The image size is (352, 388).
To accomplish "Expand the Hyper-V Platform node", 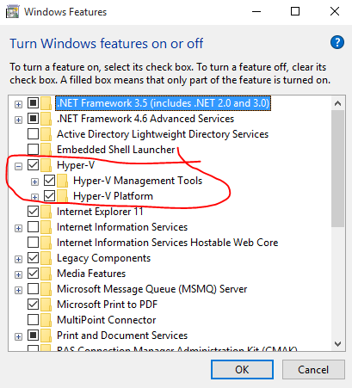I will pos(34,197).
